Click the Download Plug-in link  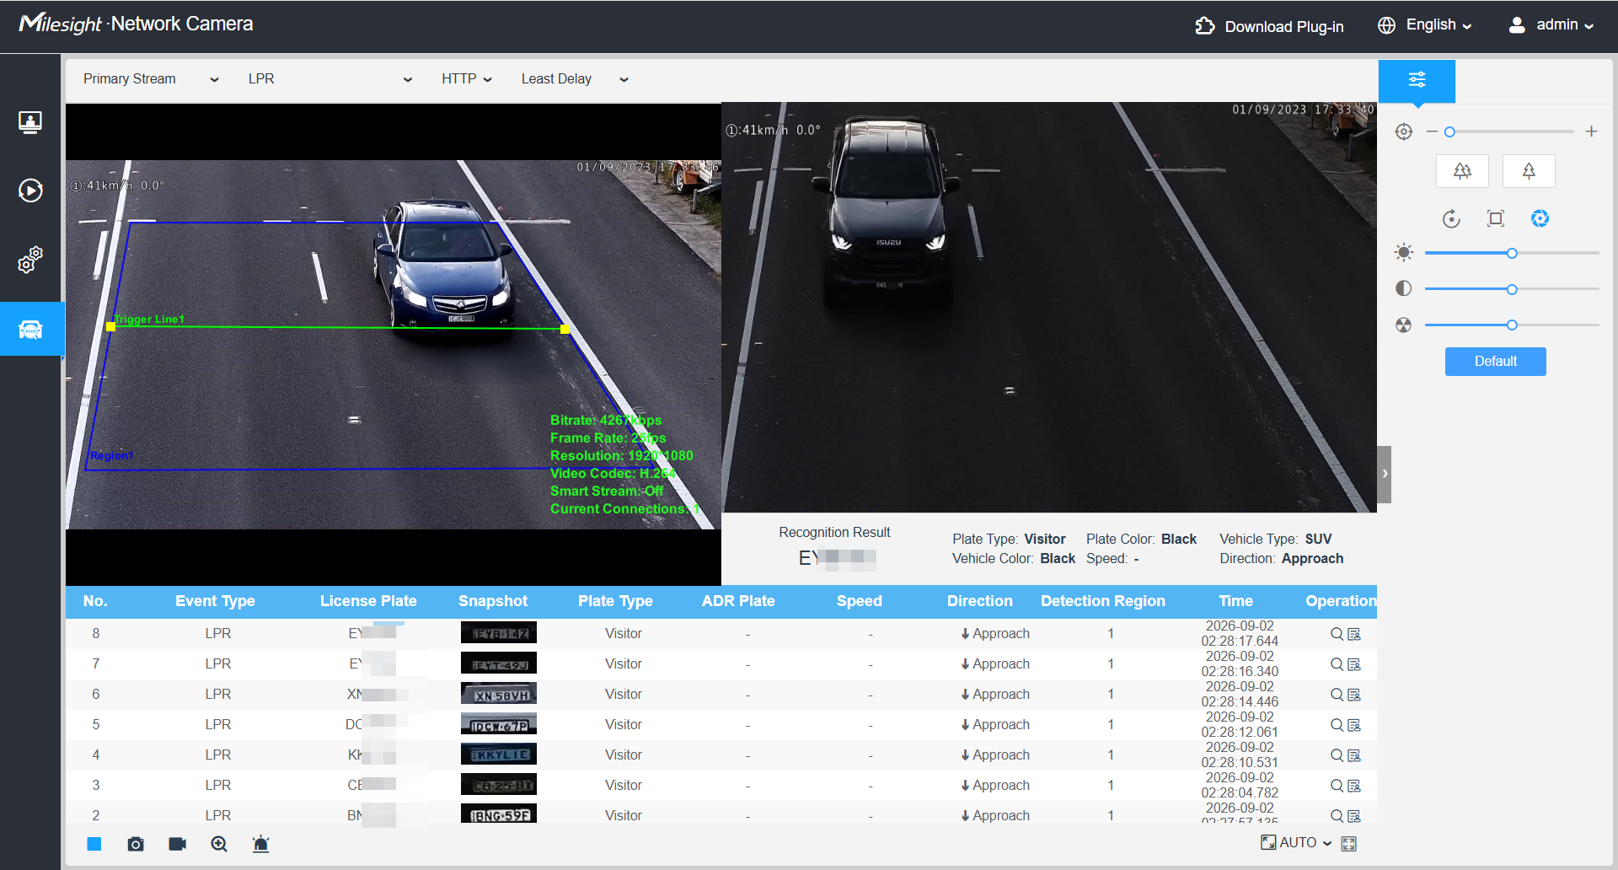1269,26
